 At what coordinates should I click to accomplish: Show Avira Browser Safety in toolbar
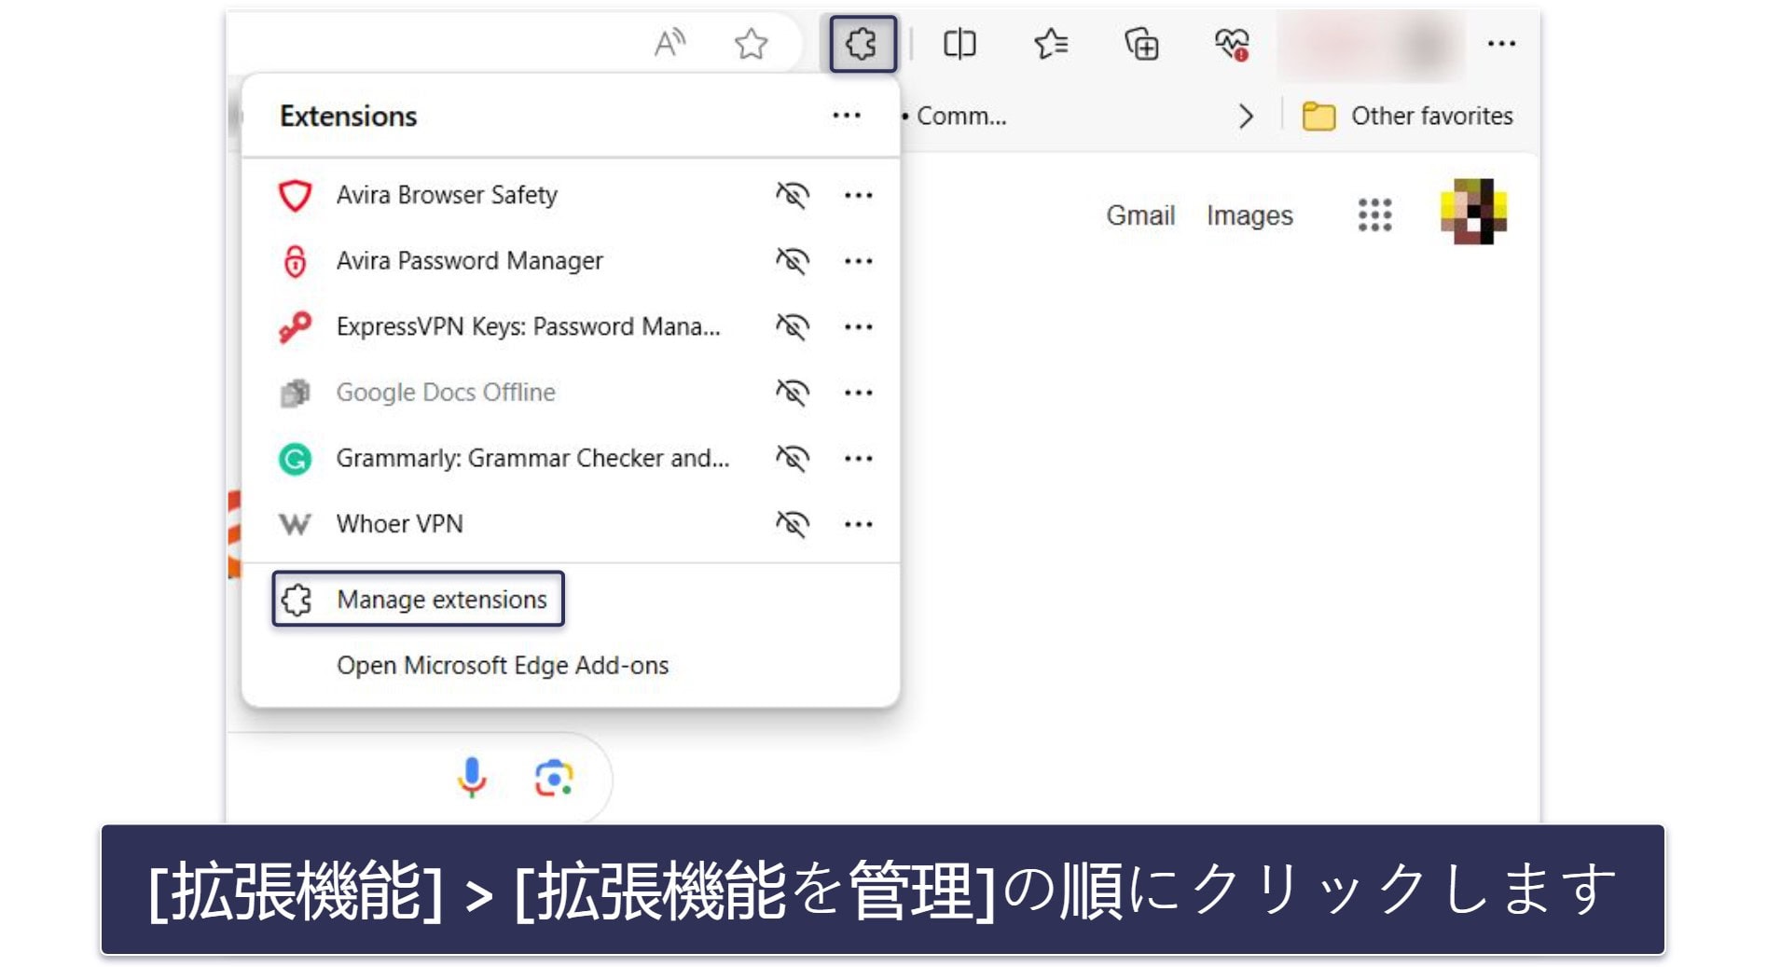[x=793, y=195]
